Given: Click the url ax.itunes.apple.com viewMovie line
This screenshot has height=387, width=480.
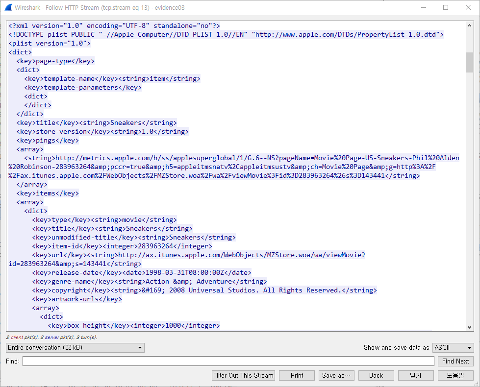Looking at the screenshot, I should pos(199,255).
